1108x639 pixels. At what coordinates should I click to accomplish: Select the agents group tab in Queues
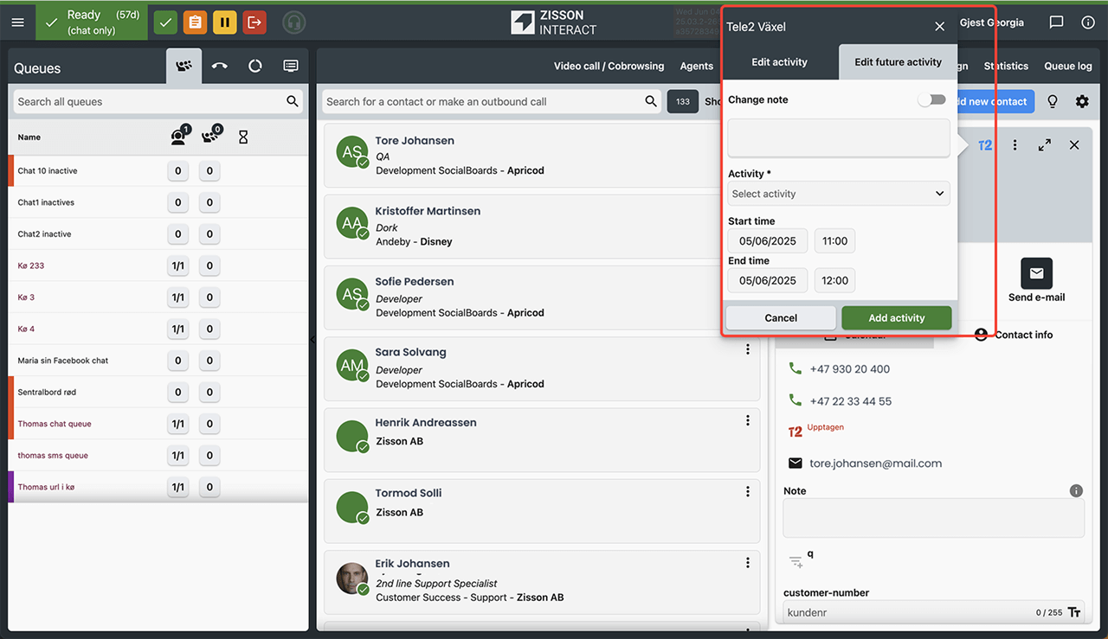coord(184,66)
